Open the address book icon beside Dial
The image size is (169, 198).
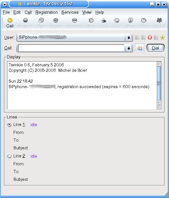tap(140, 48)
